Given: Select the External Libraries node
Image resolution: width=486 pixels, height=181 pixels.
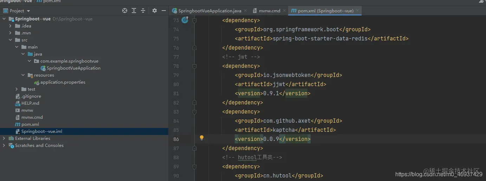Looking at the screenshot, I should click(x=33, y=138).
